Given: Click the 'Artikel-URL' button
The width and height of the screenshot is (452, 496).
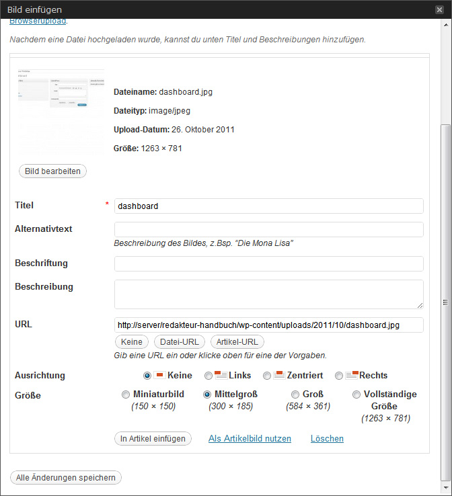Looking at the screenshot, I should [x=237, y=342].
